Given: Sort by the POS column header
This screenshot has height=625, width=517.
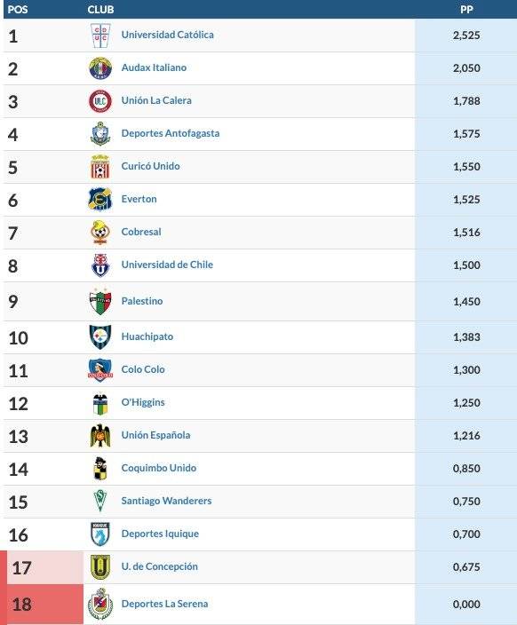Looking at the screenshot, I should (x=18, y=9).
